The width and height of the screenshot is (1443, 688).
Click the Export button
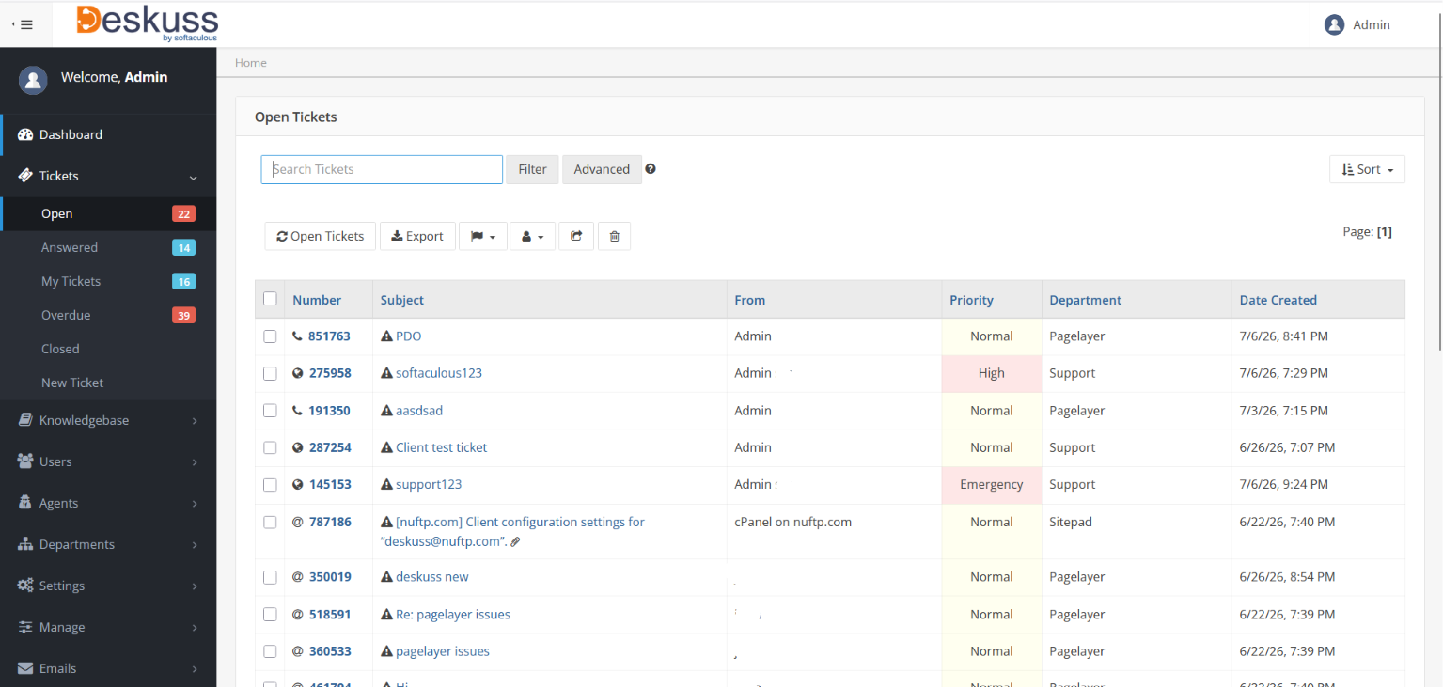click(417, 237)
